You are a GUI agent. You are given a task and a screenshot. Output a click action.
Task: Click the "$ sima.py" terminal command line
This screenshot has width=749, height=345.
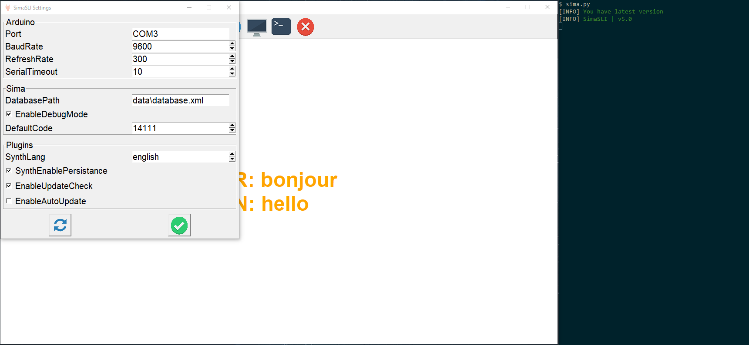(x=574, y=4)
